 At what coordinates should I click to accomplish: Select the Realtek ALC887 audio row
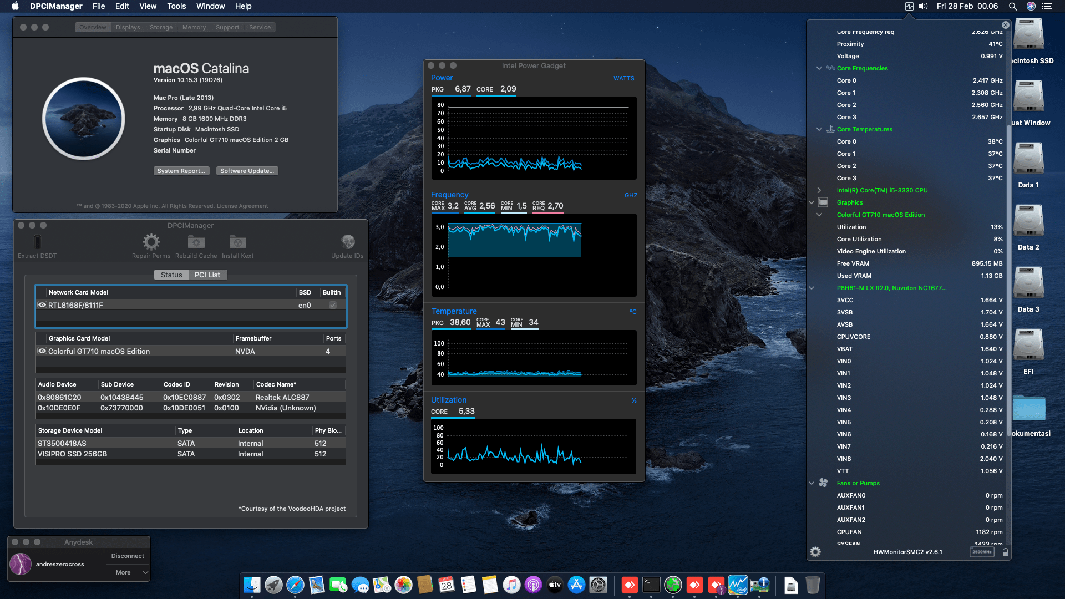pos(191,397)
